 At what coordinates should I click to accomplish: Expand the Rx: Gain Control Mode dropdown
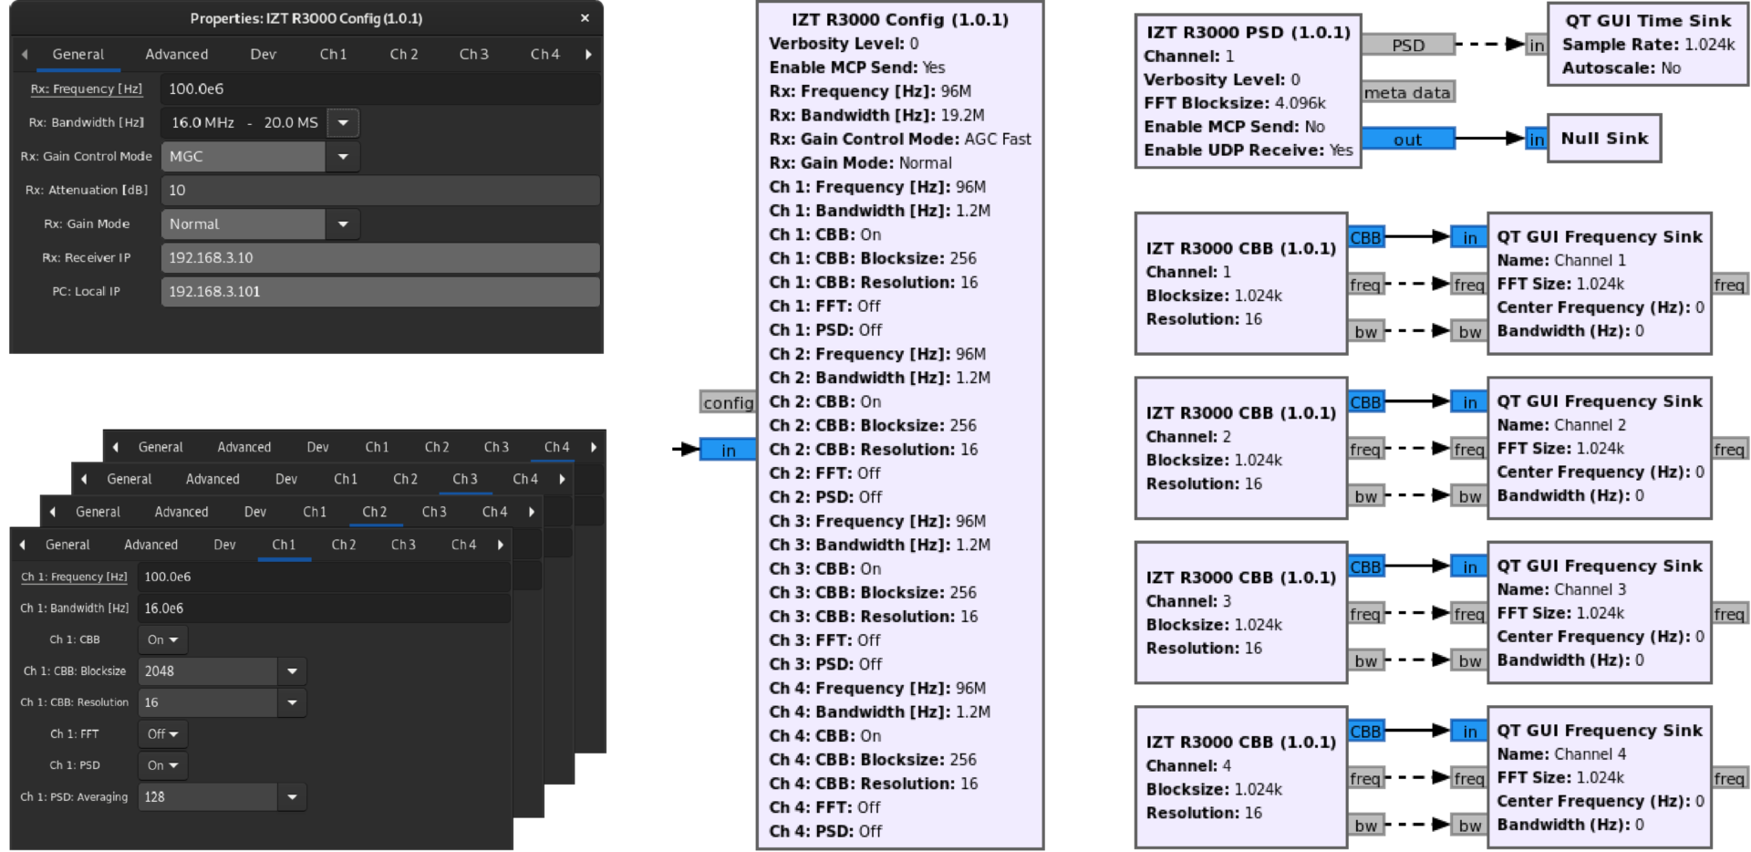tap(343, 157)
